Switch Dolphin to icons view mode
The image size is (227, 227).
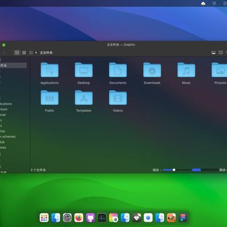(x=17, y=53)
